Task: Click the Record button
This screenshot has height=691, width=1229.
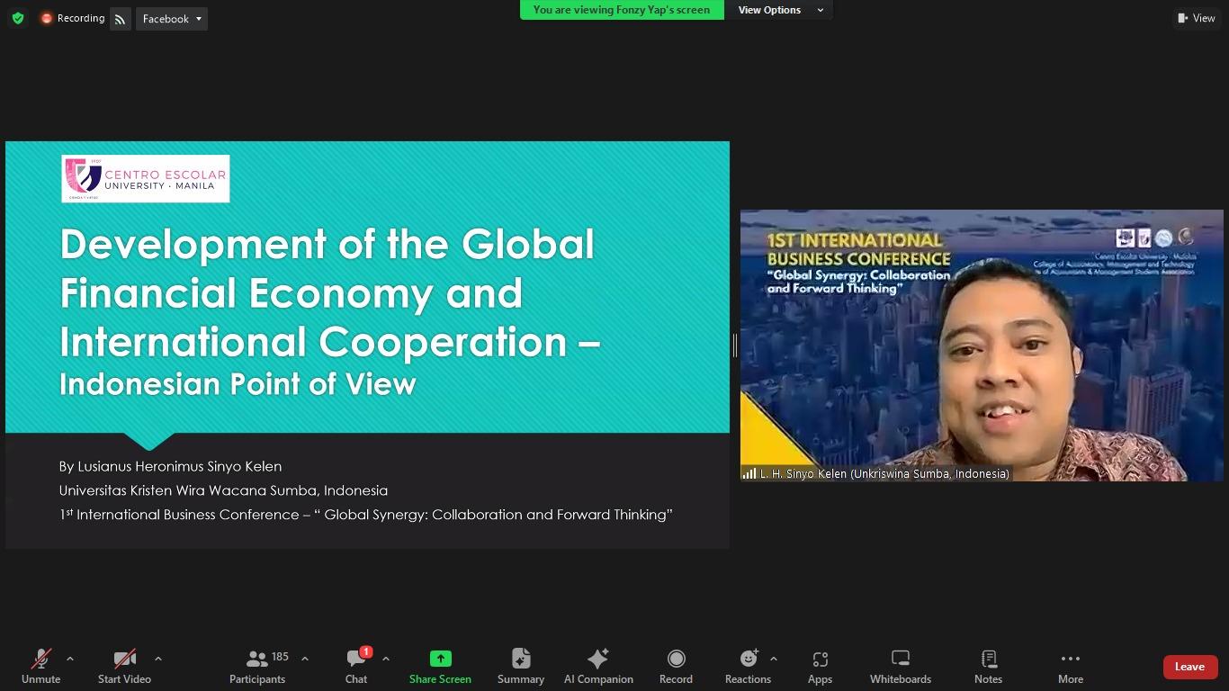Action: click(676, 667)
